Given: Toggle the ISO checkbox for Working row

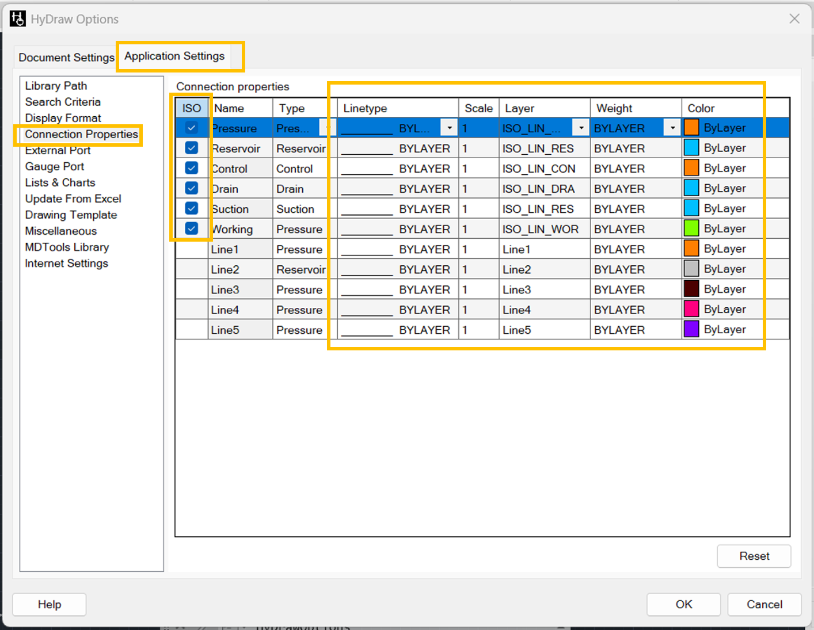Looking at the screenshot, I should click(x=192, y=228).
